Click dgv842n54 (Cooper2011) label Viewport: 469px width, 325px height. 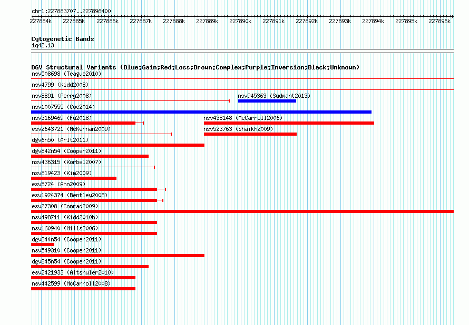66,151
